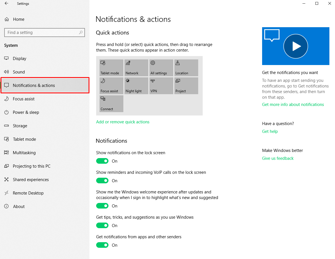Open Focus assist settings label
The image size is (335, 259).
pyautogui.click(x=24, y=99)
